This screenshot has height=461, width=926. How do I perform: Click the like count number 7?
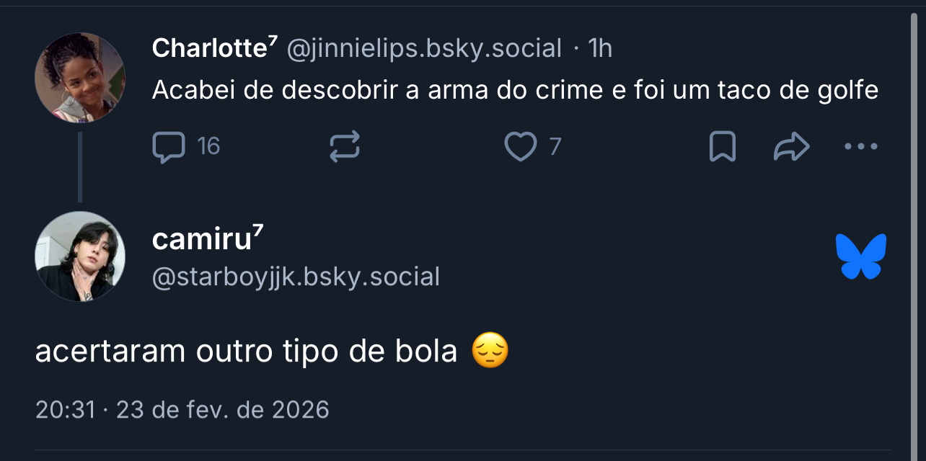(x=555, y=147)
